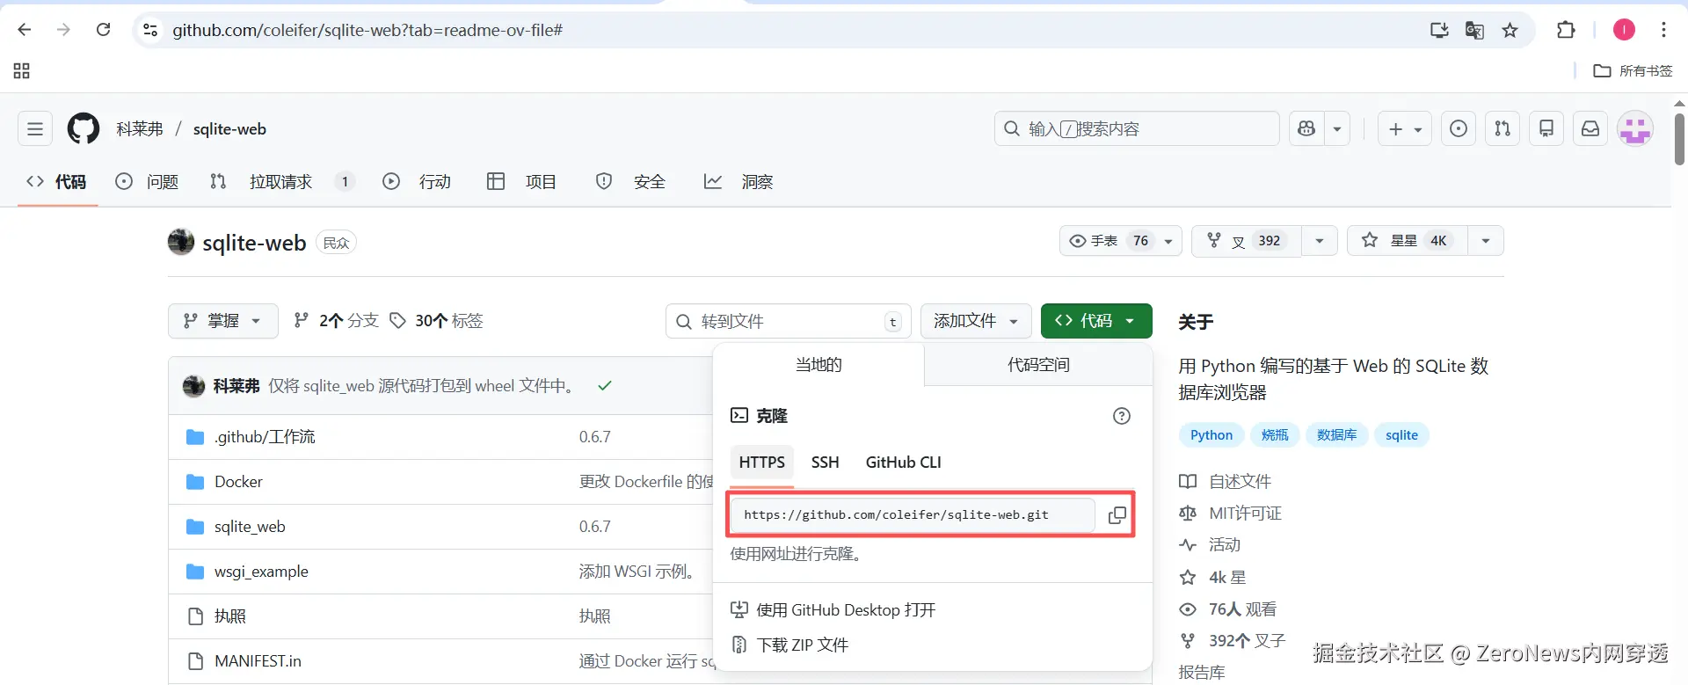
Task: Select the 当地的 tab in clone panel
Action: (819, 365)
